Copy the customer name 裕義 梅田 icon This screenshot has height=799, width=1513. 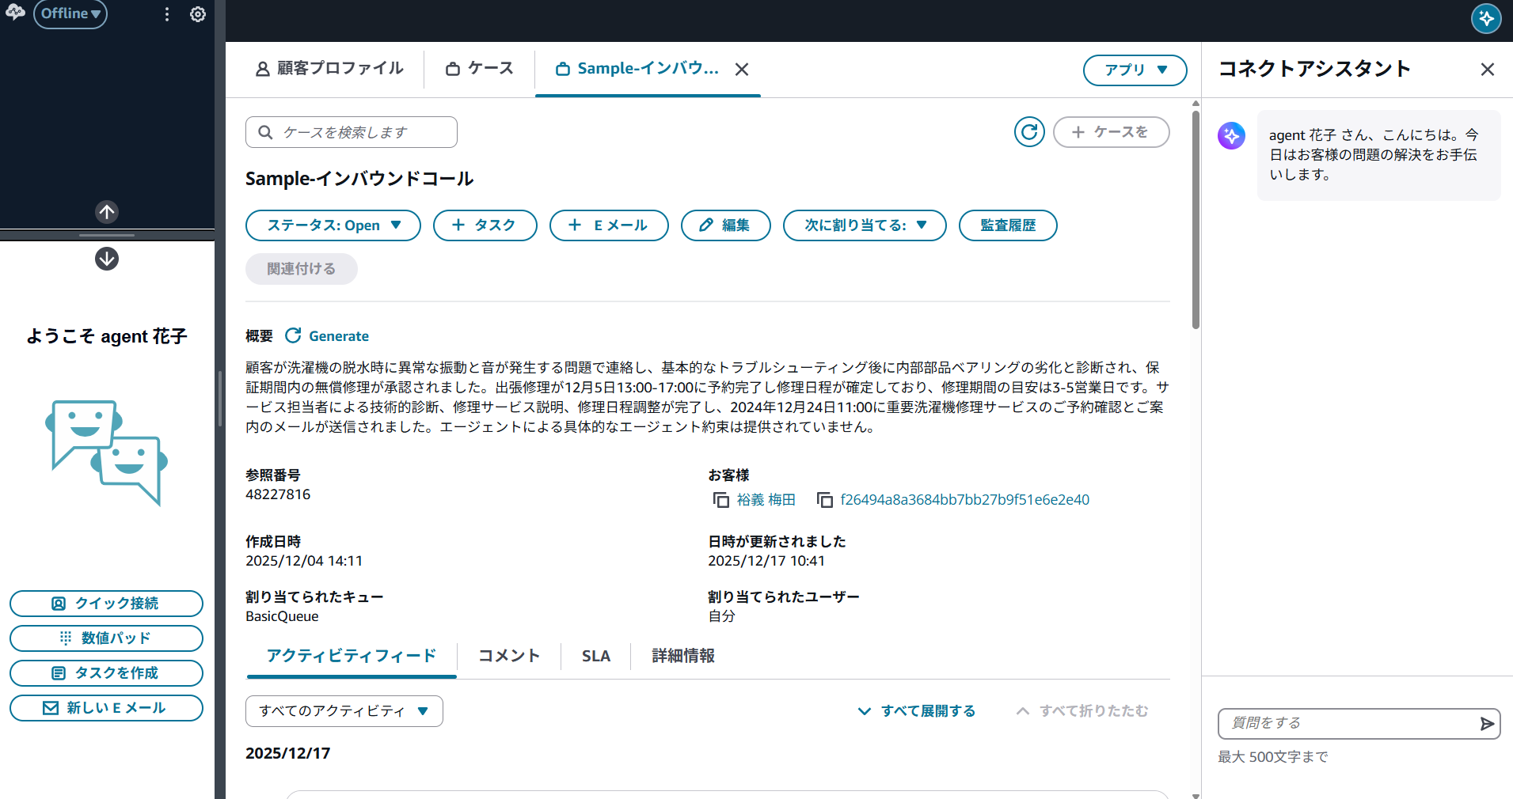[x=721, y=500]
